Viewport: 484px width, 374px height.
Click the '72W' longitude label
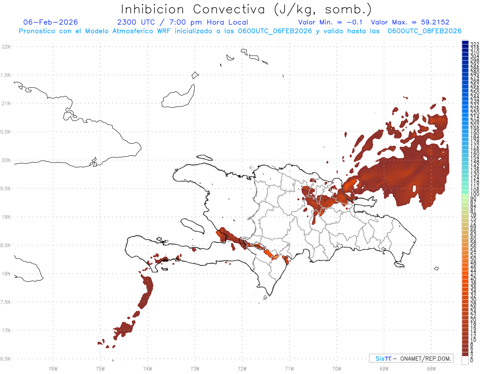pyautogui.click(x=242, y=368)
